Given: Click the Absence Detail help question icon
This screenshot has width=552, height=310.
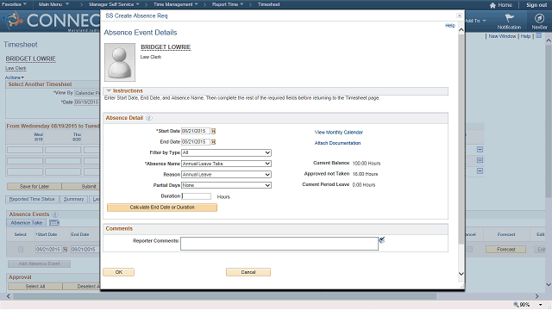Looking at the screenshot, I should pyautogui.click(x=149, y=118).
